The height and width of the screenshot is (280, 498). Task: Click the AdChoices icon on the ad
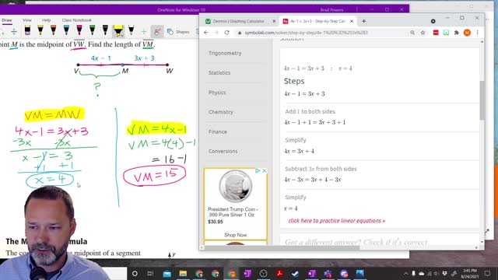[x=258, y=171]
